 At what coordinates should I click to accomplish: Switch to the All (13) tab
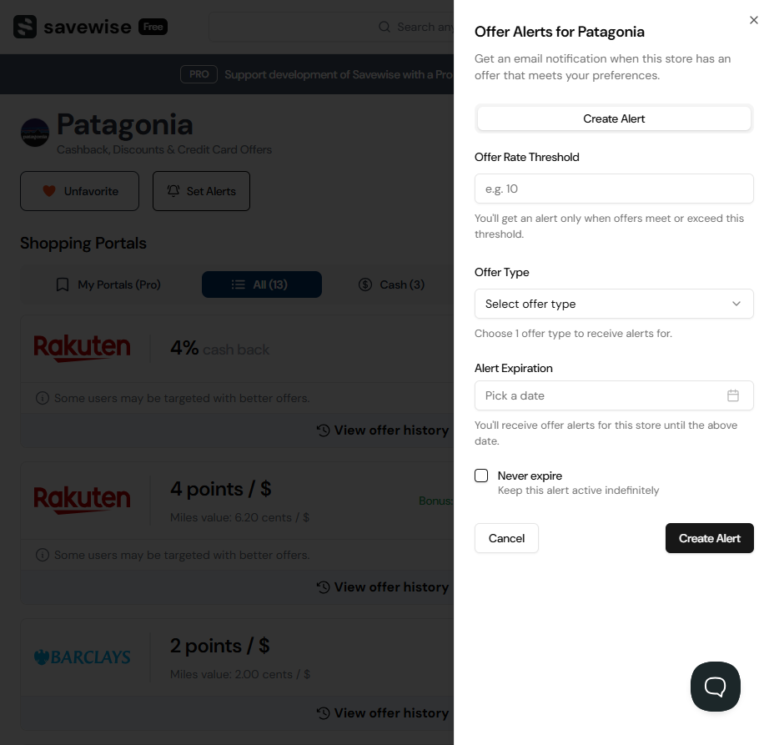click(262, 284)
